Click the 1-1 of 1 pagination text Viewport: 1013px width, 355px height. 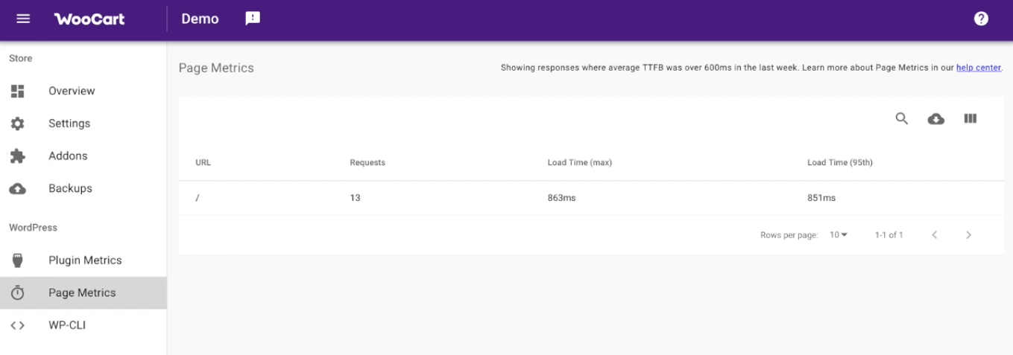pyautogui.click(x=889, y=235)
